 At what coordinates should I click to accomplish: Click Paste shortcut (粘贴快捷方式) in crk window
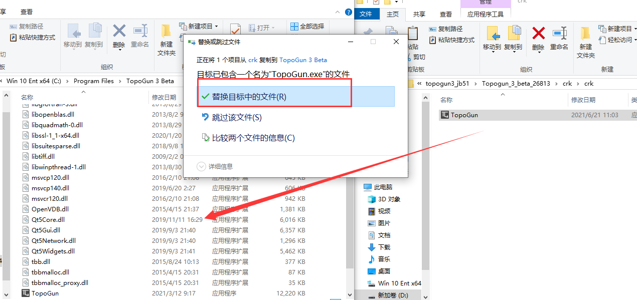click(x=452, y=40)
